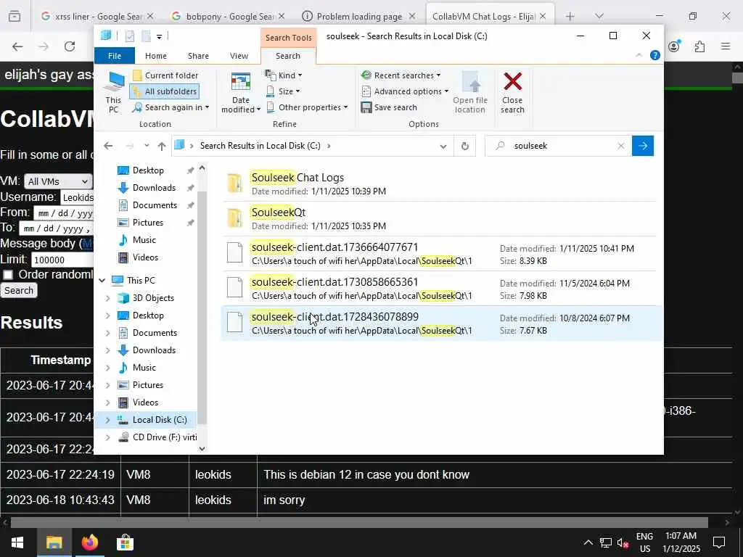The image size is (743, 557).
Task: Select soulseek-client.dat.1730858665361 file
Action: pos(440,289)
